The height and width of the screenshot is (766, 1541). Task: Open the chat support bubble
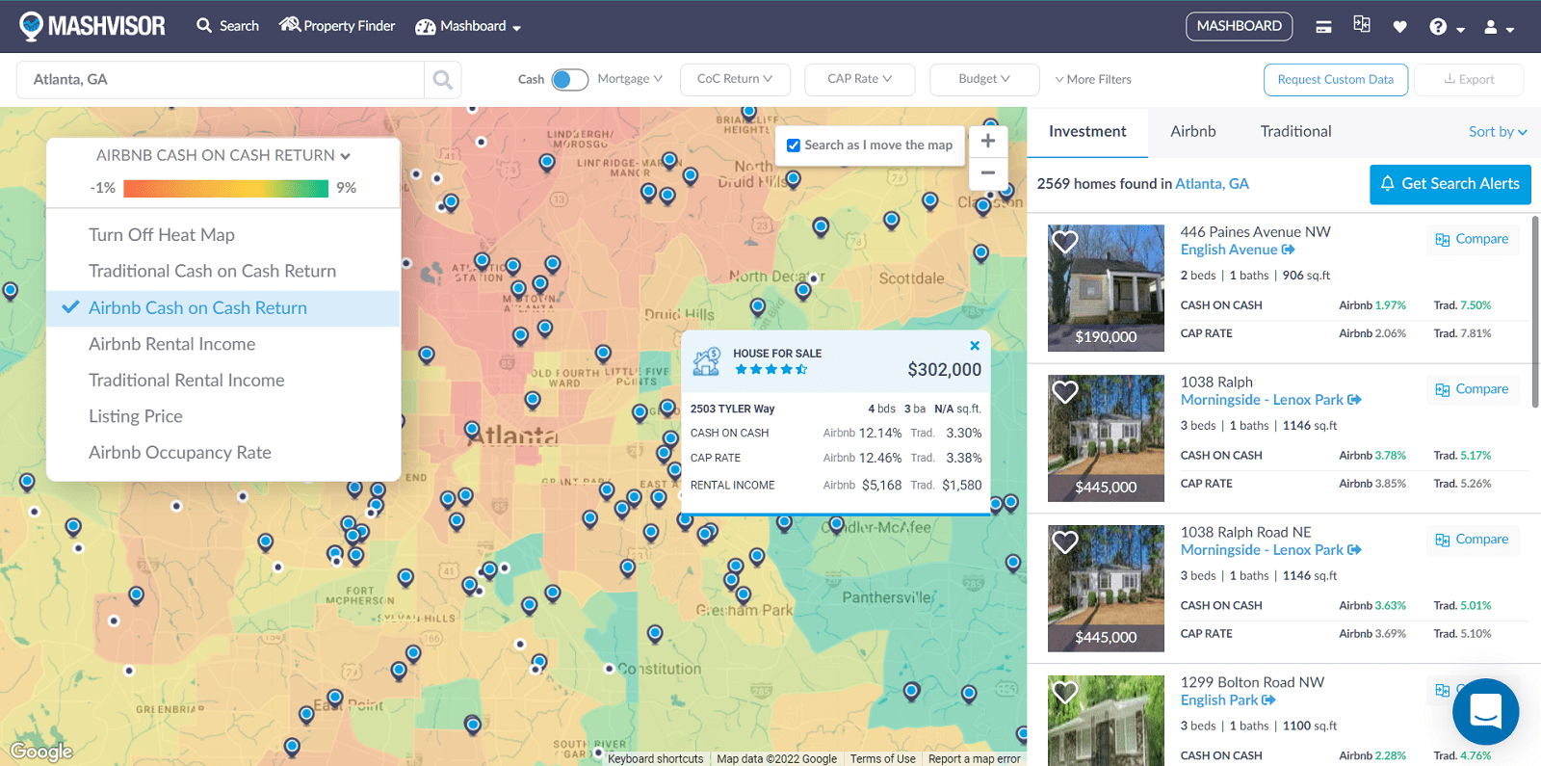click(x=1485, y=712)
